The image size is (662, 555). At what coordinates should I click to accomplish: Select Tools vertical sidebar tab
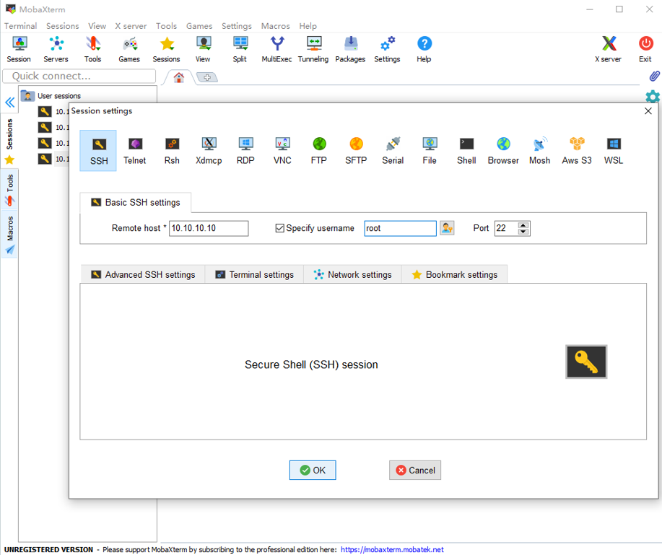click(9, 190)
